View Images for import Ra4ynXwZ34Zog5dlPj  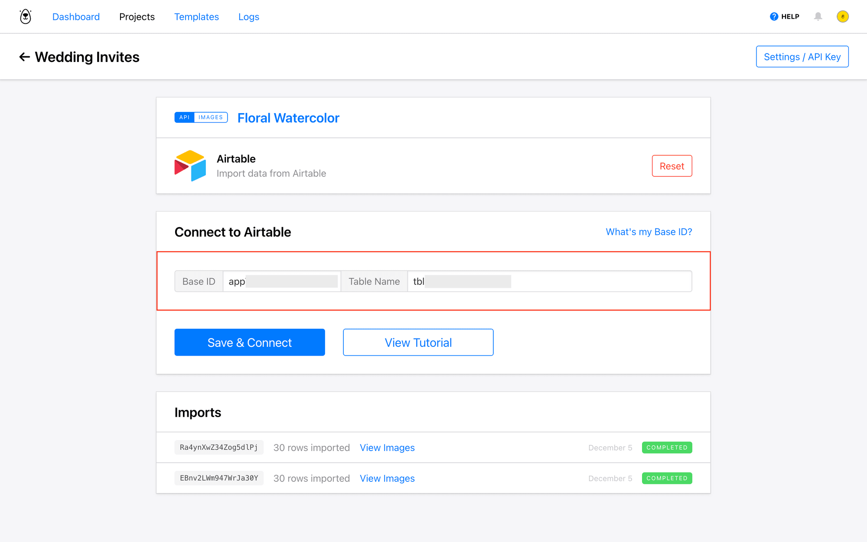(387, 447)
